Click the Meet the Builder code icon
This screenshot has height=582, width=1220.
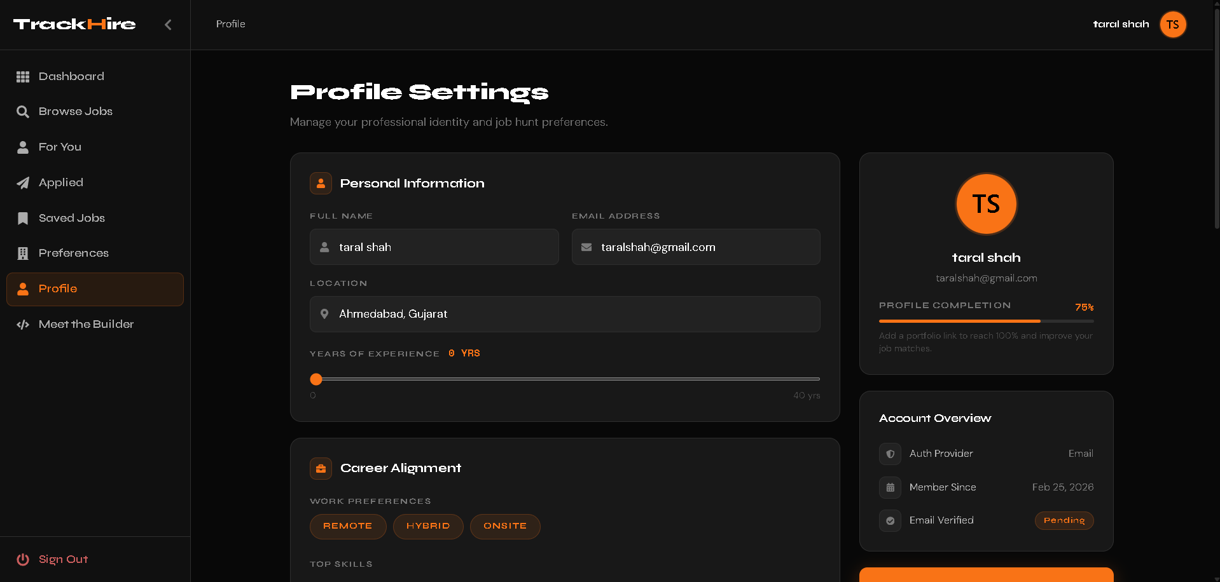pyautogui.click(x=23, y=325)
